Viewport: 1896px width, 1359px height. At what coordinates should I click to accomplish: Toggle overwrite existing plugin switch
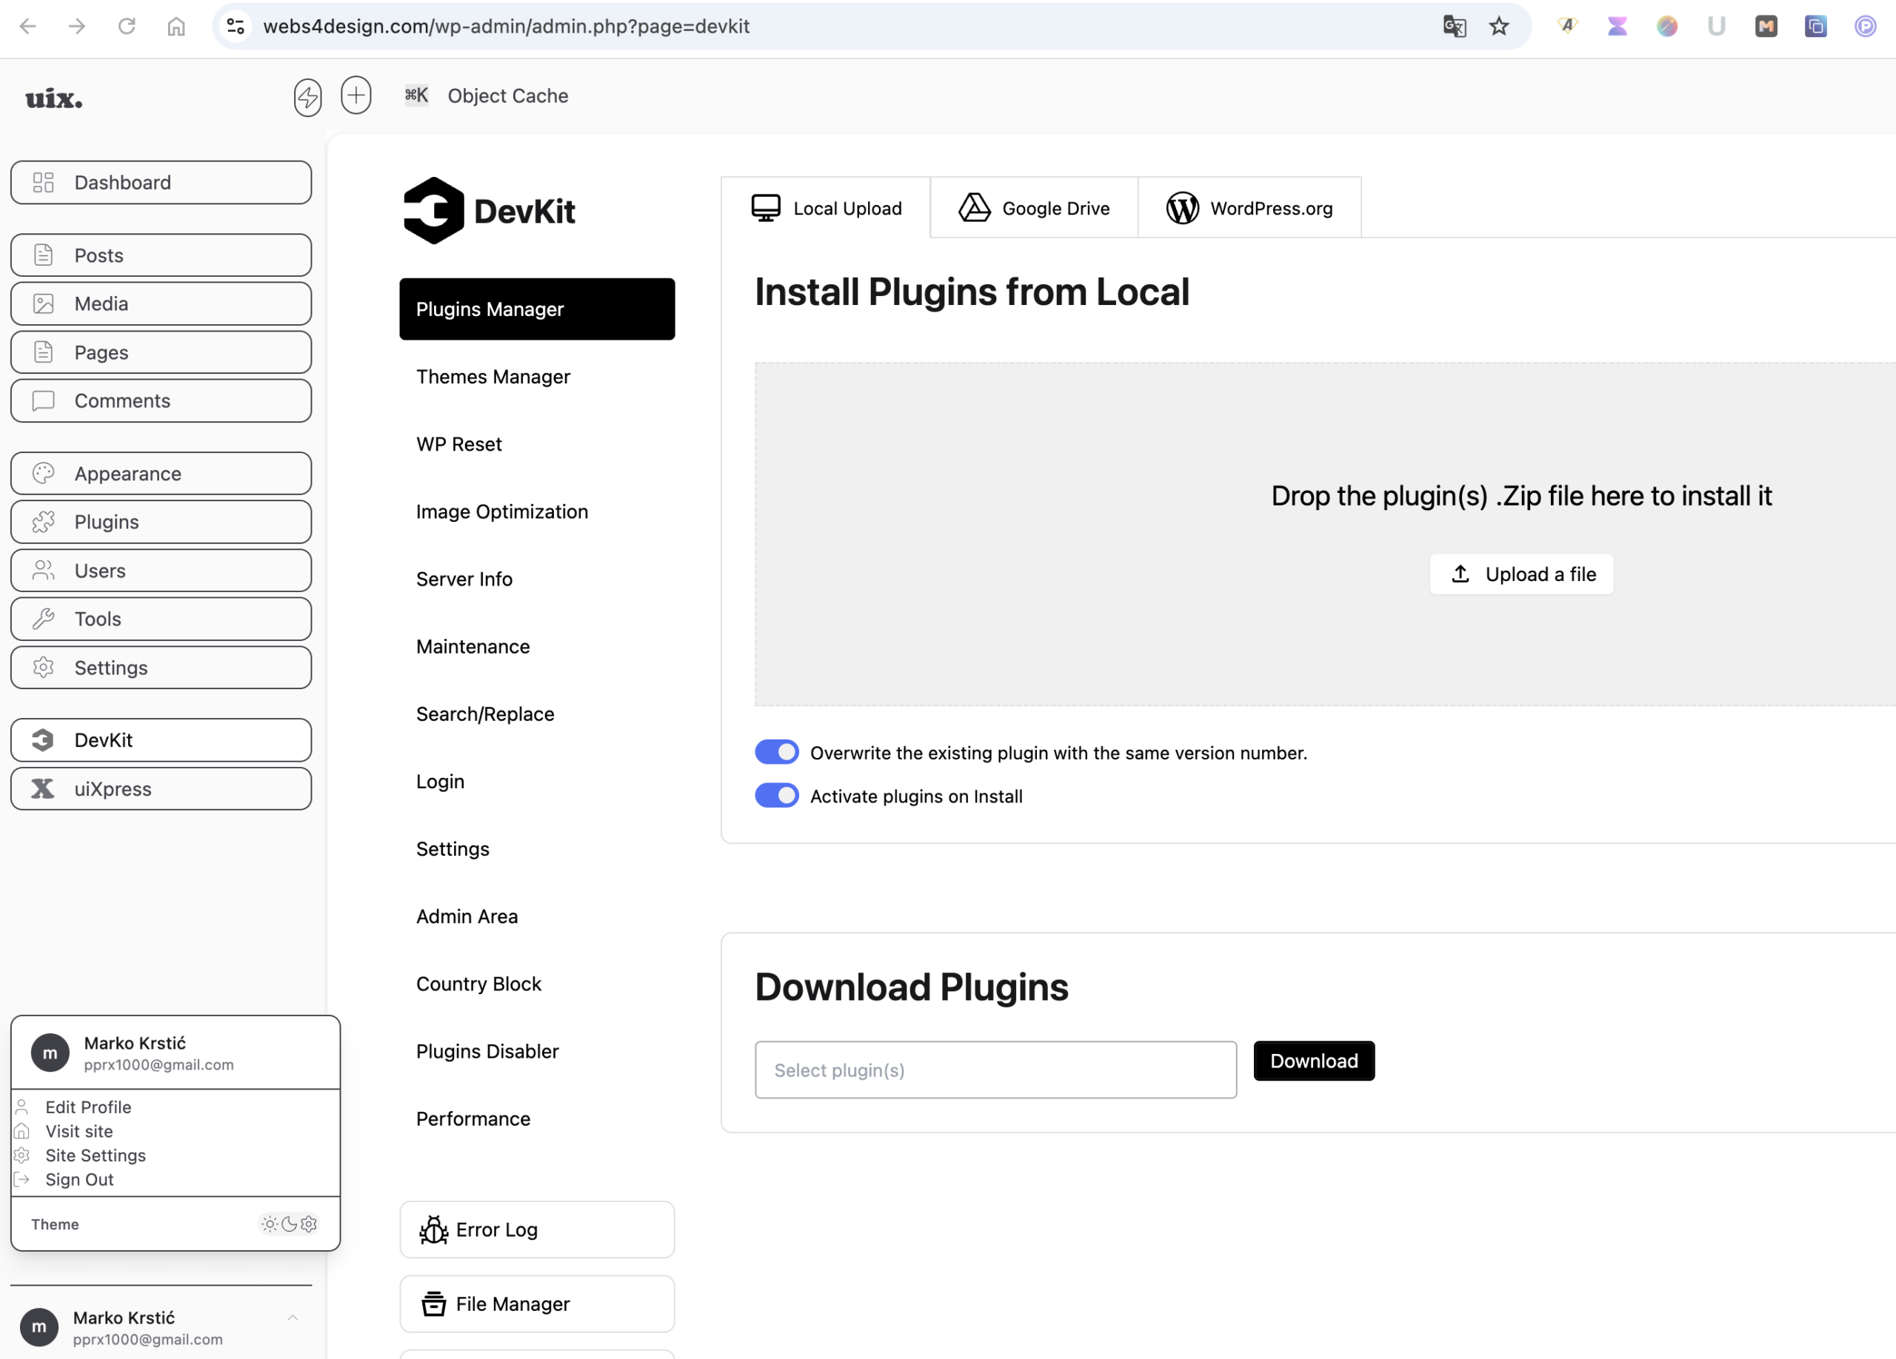[x=777, y=753]
